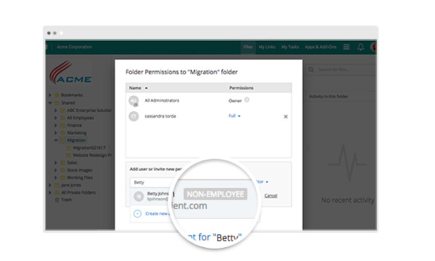
Task: Select the Bookmarks star icon
Action: (57, 95)
